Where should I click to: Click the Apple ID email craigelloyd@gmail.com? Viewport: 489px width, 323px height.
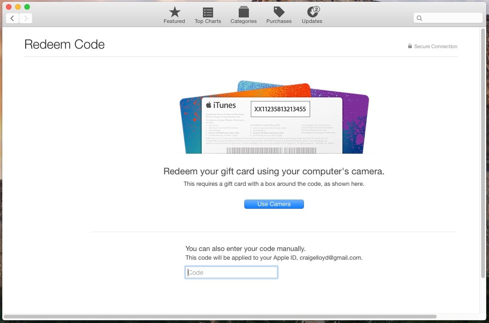(x=330, y=258)
